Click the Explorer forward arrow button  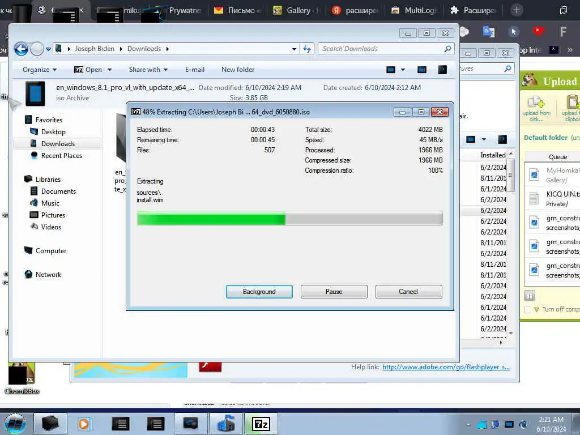37,49
